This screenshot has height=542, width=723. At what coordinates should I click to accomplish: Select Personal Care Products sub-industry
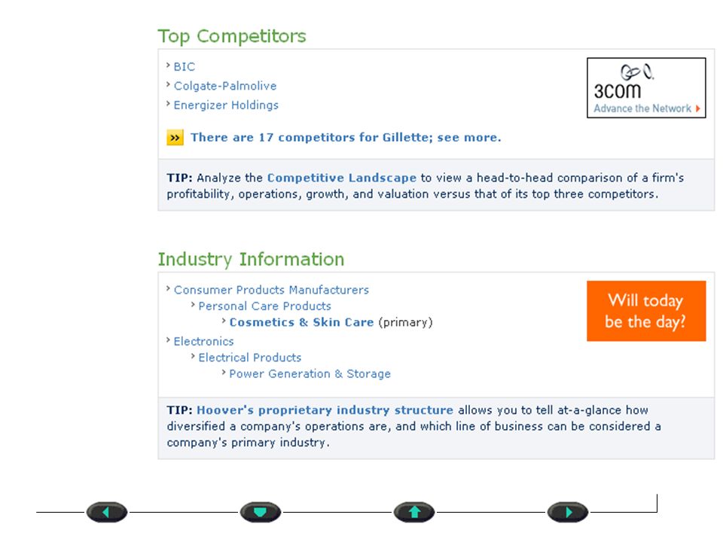(x=264, y=306)
